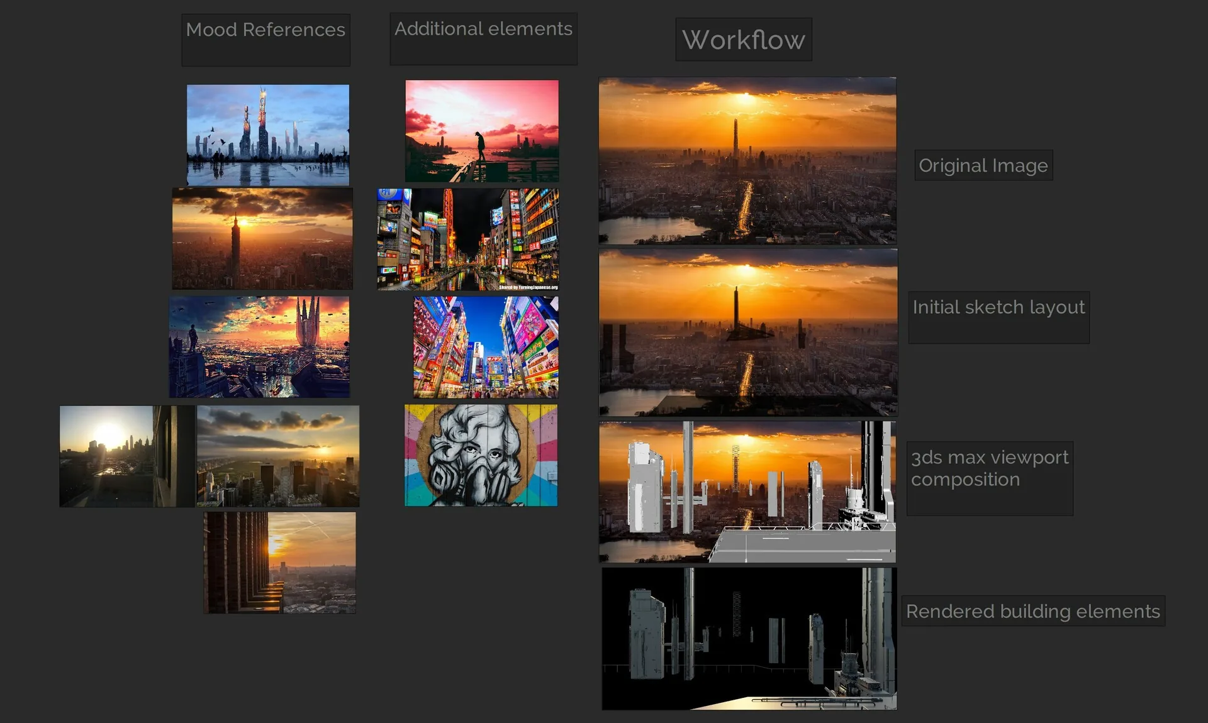Select the blue futuristic skyline reference thumbnail
This screenshot has width=1208, height=723.
pos(268,135)
